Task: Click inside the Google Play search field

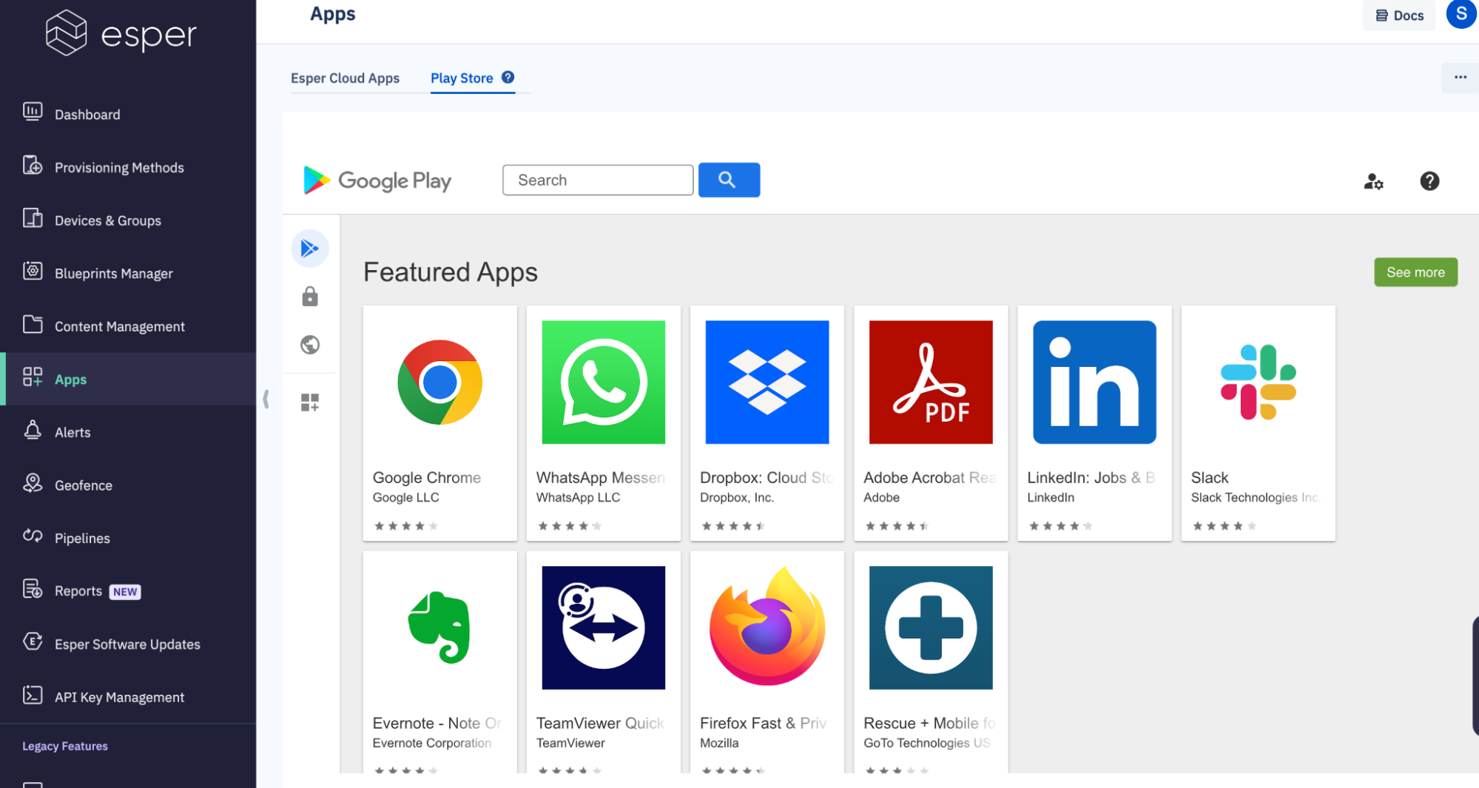Action: pos(597,180)
